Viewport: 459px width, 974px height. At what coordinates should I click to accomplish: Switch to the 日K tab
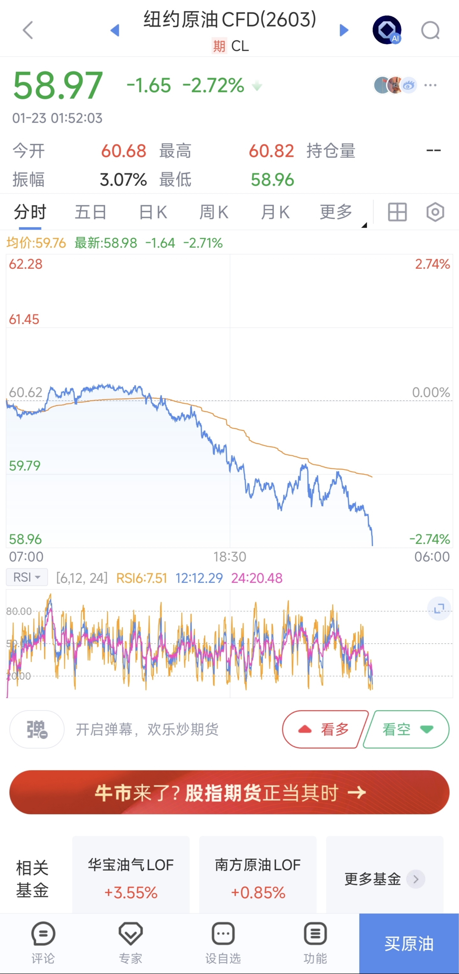click(x=153, y=212)
